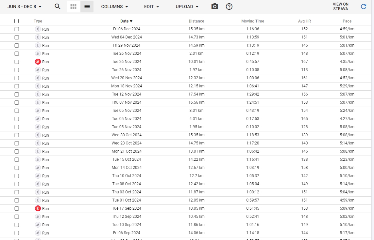Open the Upload dropdown menu
The height and width of the screenshot is (240, 374).
187,7
